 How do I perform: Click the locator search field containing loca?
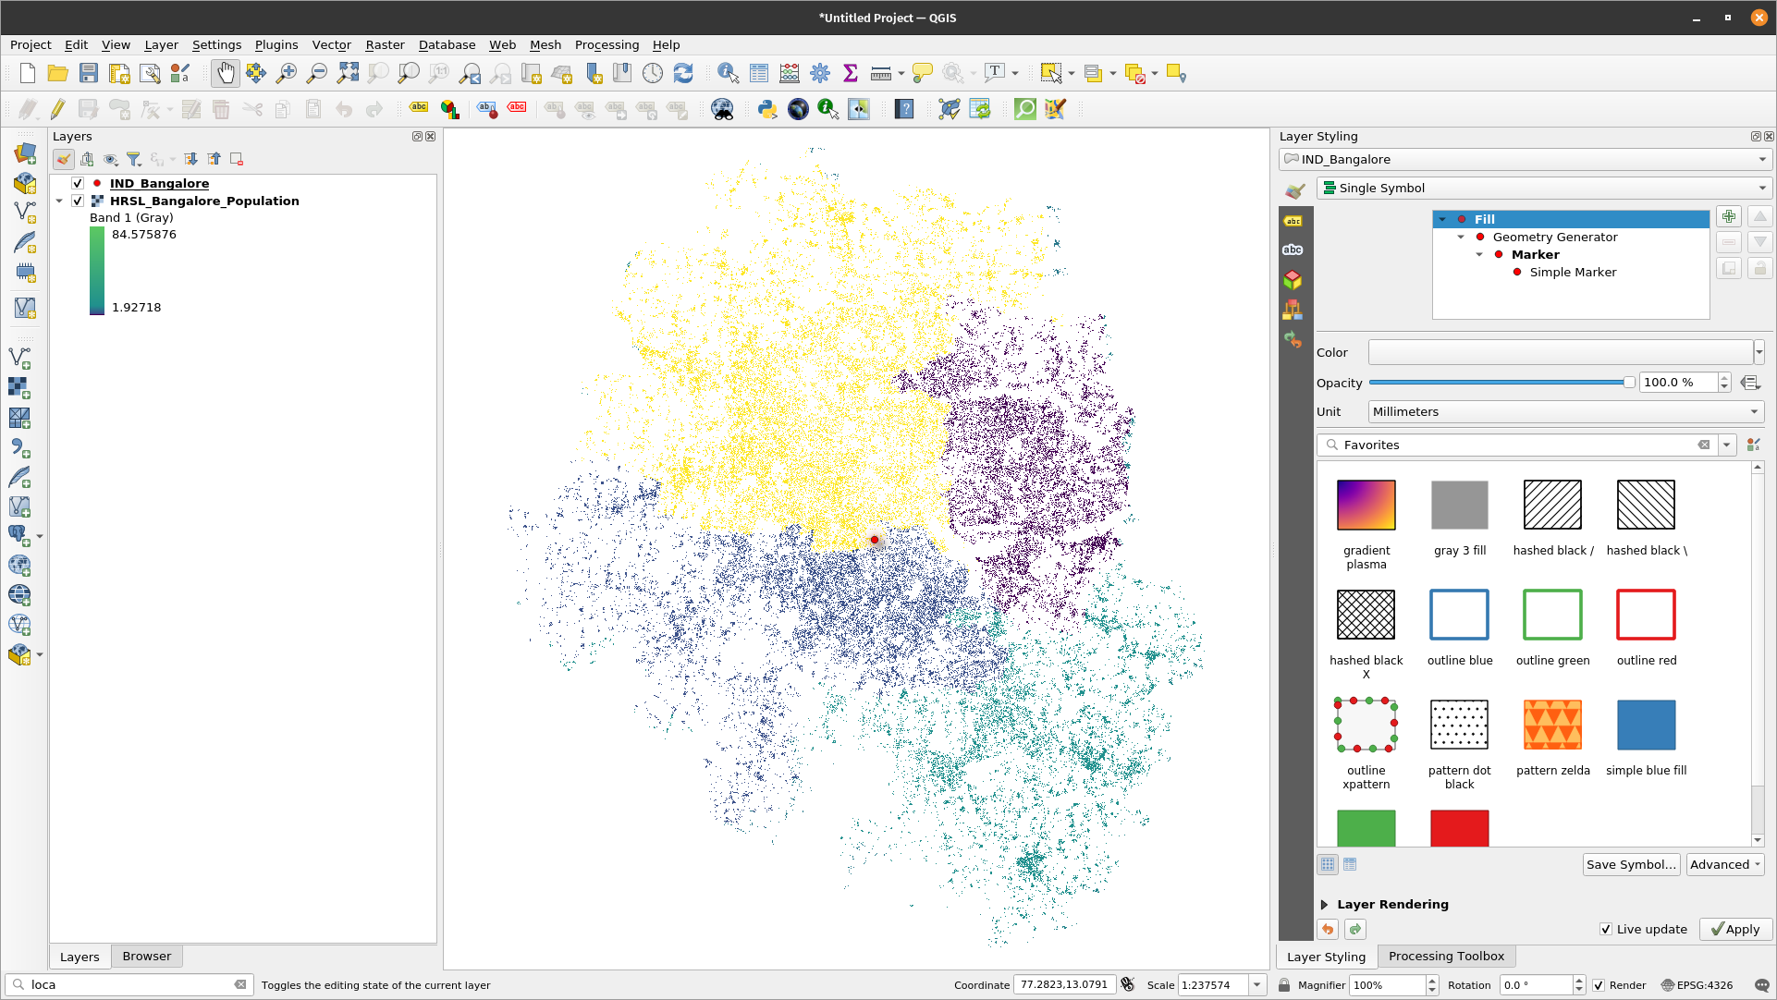(129, 985)
